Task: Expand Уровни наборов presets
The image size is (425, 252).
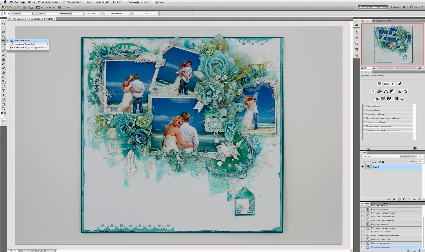Action: pos(364,106)
